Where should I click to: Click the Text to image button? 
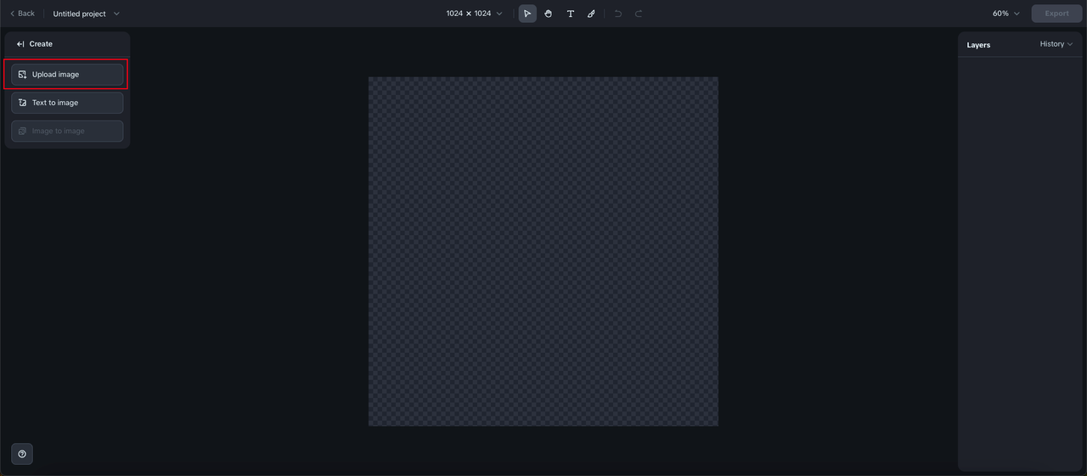click(67, 103)
